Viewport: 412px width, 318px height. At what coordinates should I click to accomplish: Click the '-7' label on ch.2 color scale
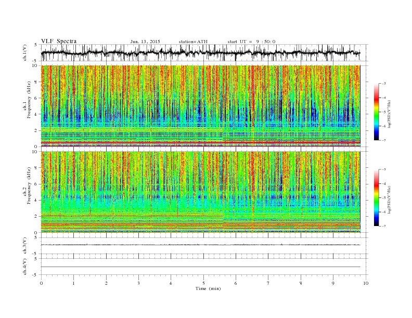click(x=384, y=226)
